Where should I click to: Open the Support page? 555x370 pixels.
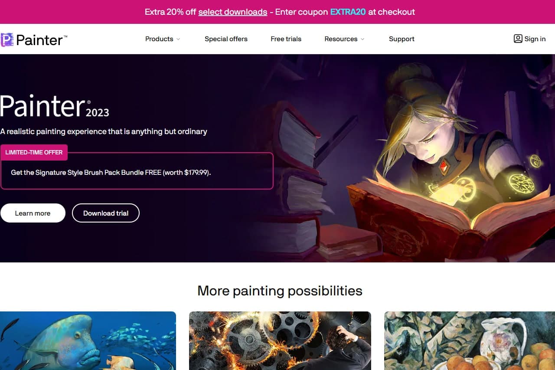(402, 39)
